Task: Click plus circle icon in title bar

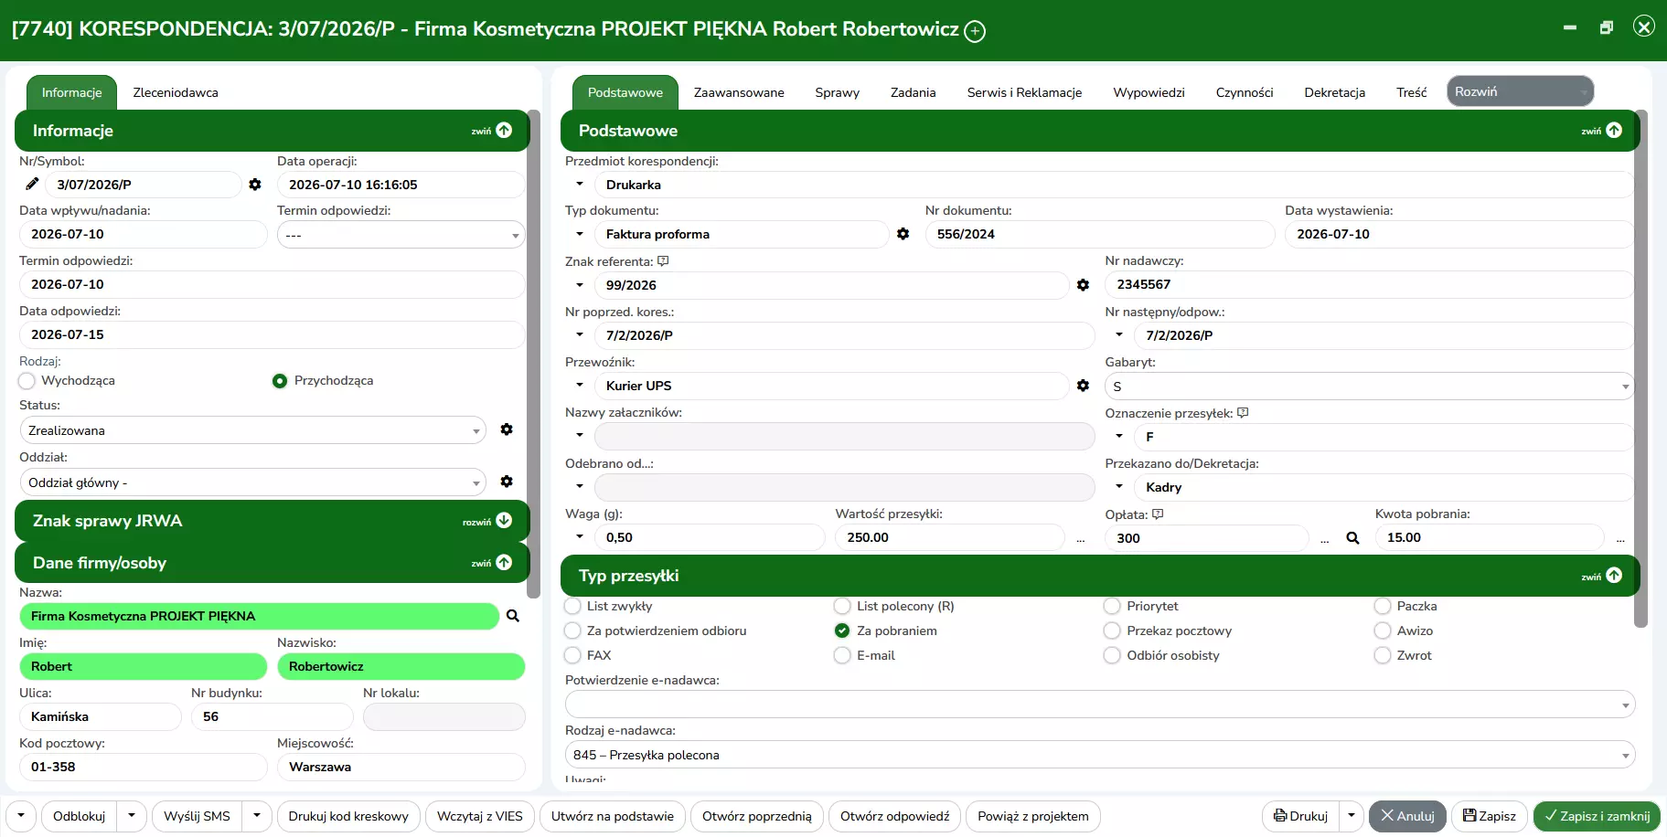Action: tap(976, 31)
